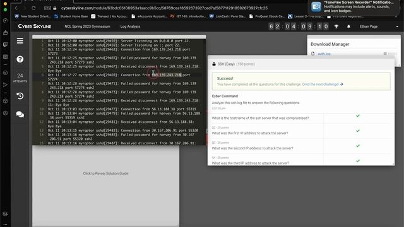404x227 pixels.
Task: Open the Ethan Page account menu
Action: [x=369, y=26]
